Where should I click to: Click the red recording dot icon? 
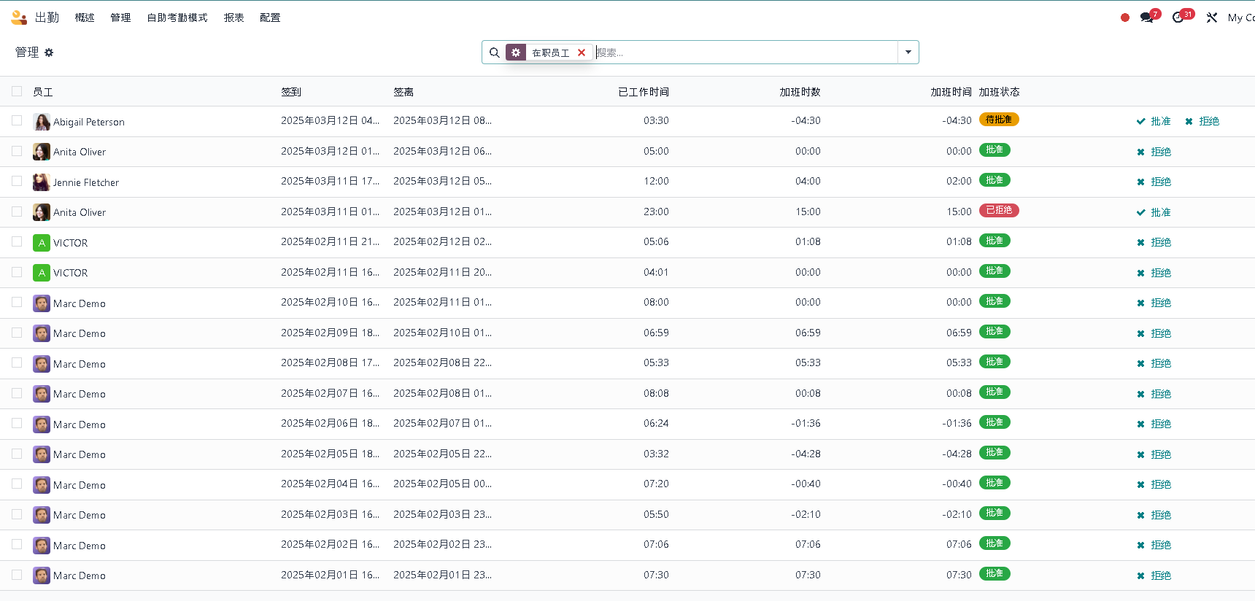tap(1125, 18)
